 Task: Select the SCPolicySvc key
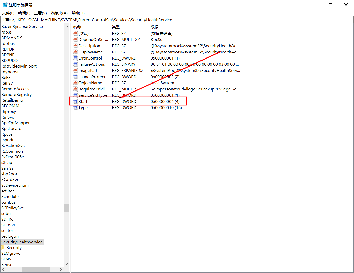tap(12, 208)
